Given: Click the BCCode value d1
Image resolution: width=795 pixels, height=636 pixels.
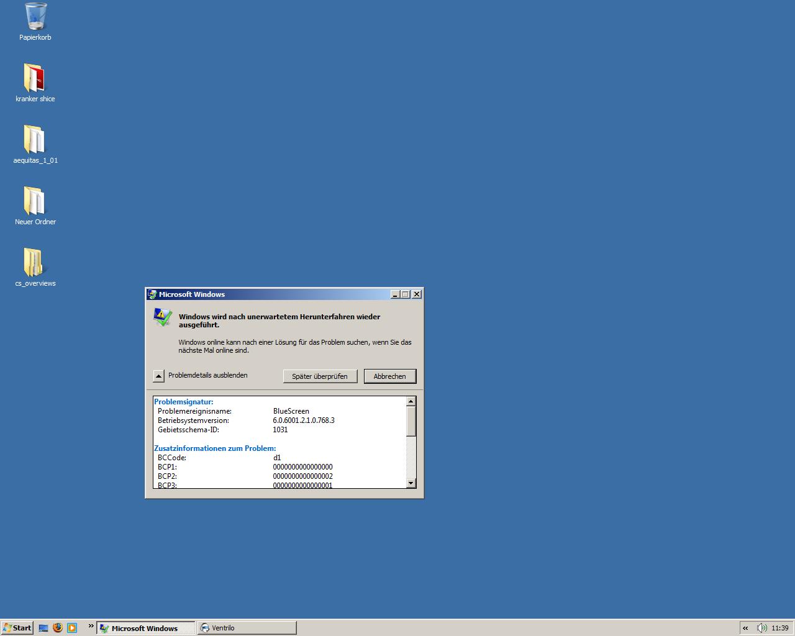Looking at the screenshot, I should (277, 458).
